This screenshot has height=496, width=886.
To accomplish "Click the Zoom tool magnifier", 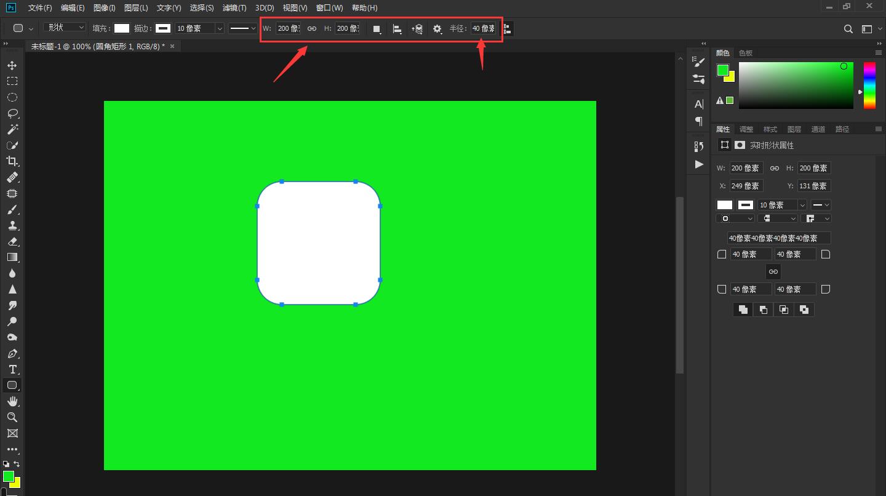I will (x=12, y=417).
